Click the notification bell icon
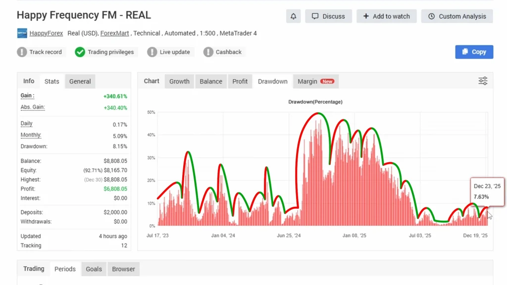 [293, 16]
